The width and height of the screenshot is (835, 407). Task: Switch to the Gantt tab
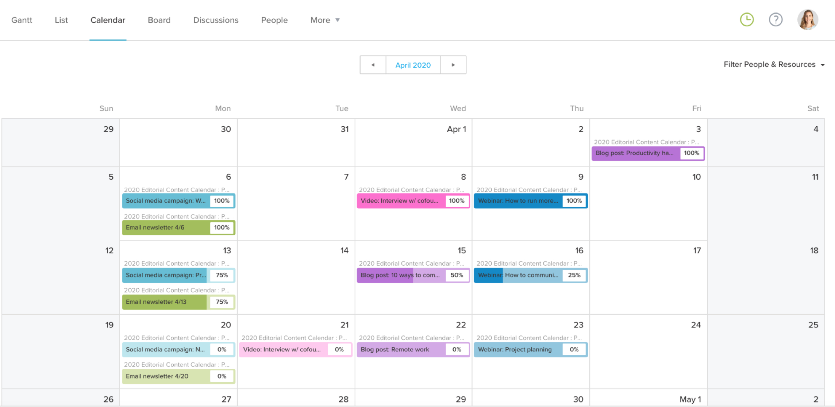(21, 20)
